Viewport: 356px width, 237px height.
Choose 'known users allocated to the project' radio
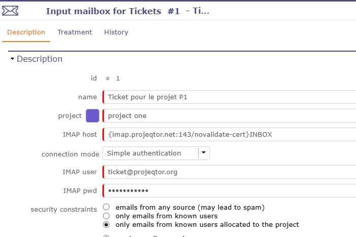pyautogui.click(x=106, y=224)
